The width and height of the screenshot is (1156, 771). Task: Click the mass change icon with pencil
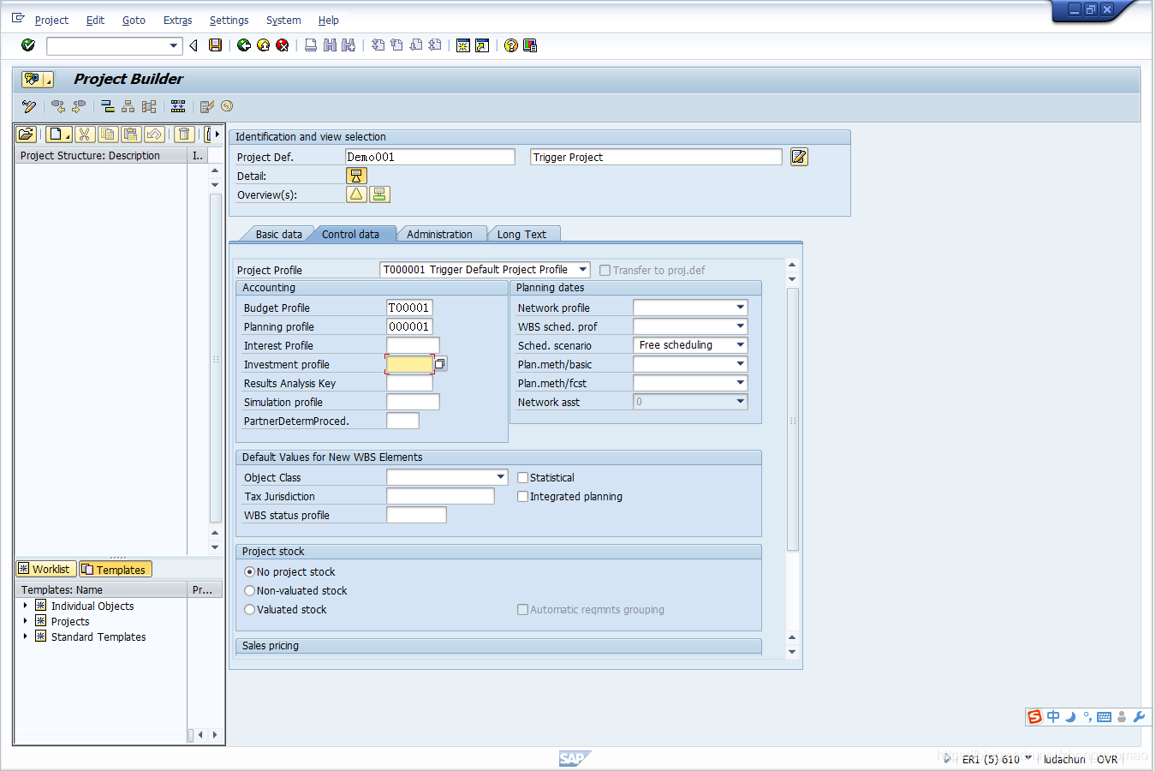tap(206, 106)
